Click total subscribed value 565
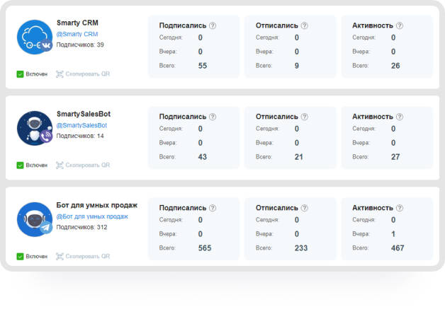The height and width of the screenshot is (314, 445). coord(205,248)
